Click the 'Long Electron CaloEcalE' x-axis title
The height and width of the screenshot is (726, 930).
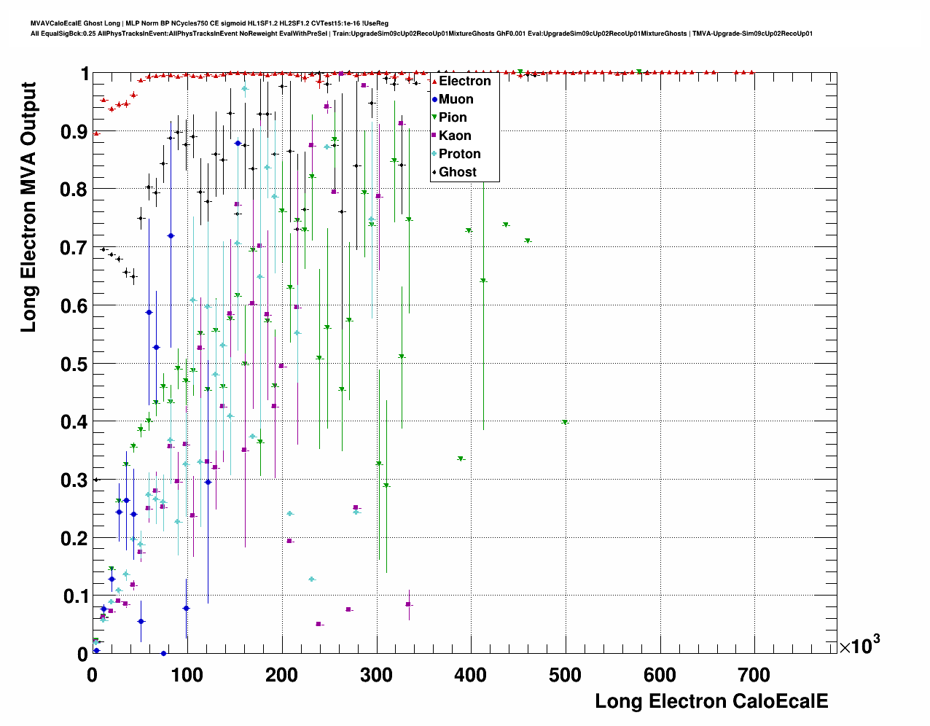coord(711,701)
